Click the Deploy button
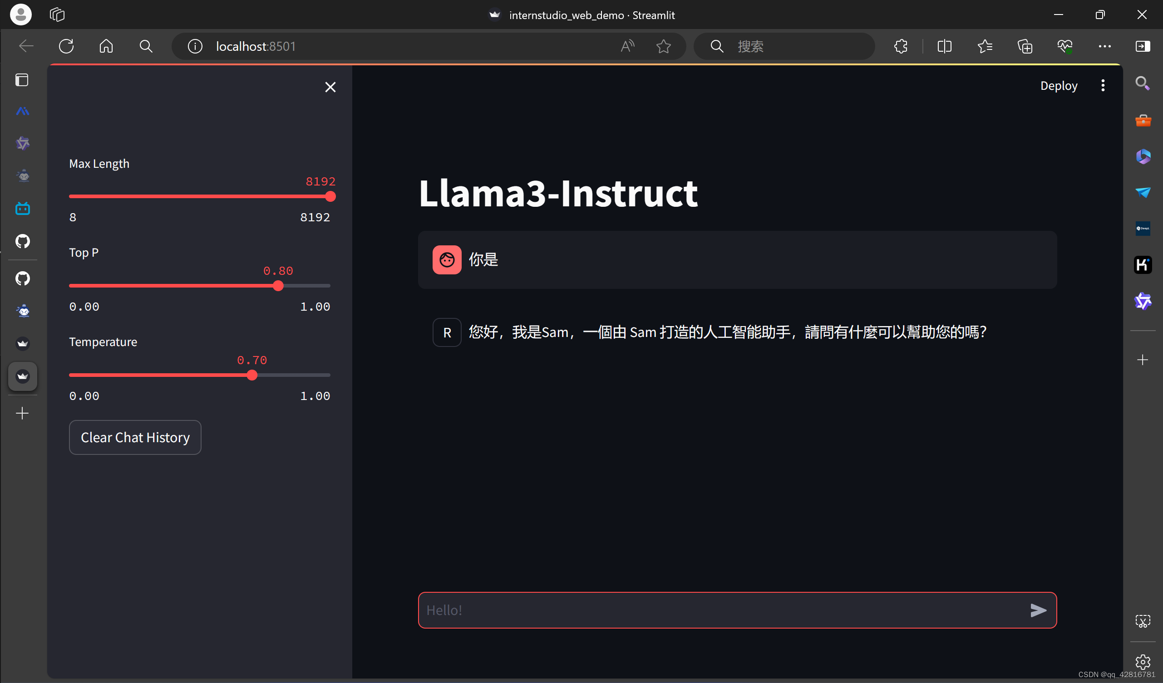Viewport: 1163px width, 683px height. tap(1059, 85)
